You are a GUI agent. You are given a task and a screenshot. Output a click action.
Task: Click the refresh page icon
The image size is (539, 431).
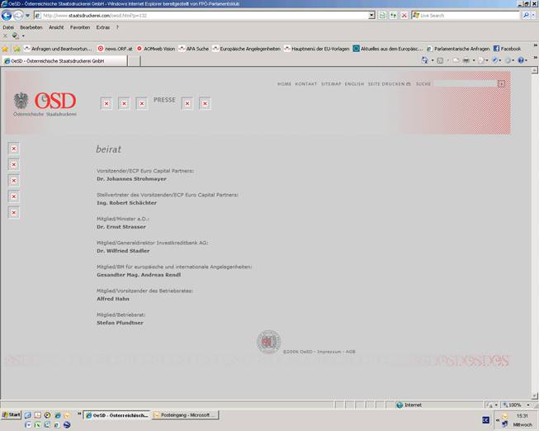point(393,15)
